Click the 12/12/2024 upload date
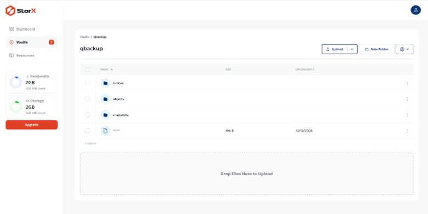 304,131
